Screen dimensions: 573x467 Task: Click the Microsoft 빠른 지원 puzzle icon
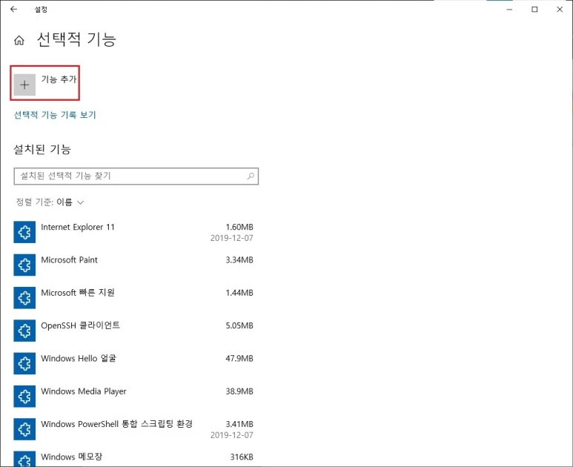point(24,298)
